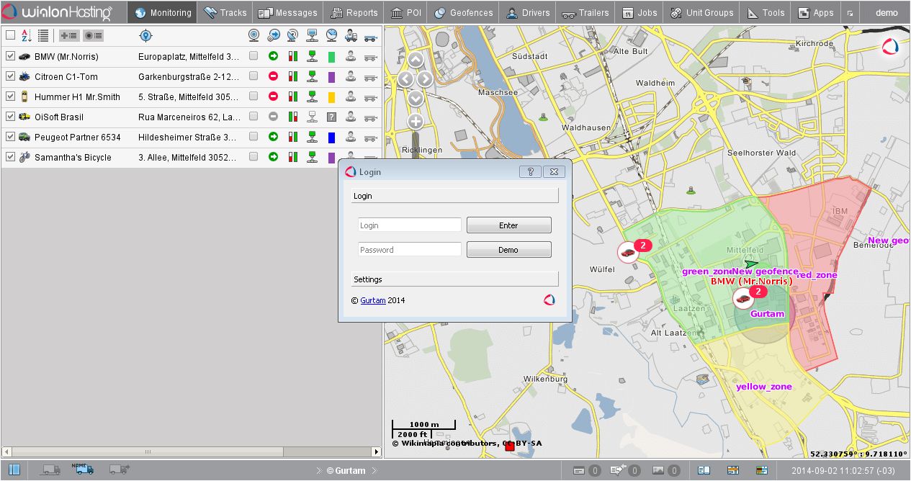Click the yellow time swatch for Hummer H1
Screen dimensions: 911x481
pos(331,96)
